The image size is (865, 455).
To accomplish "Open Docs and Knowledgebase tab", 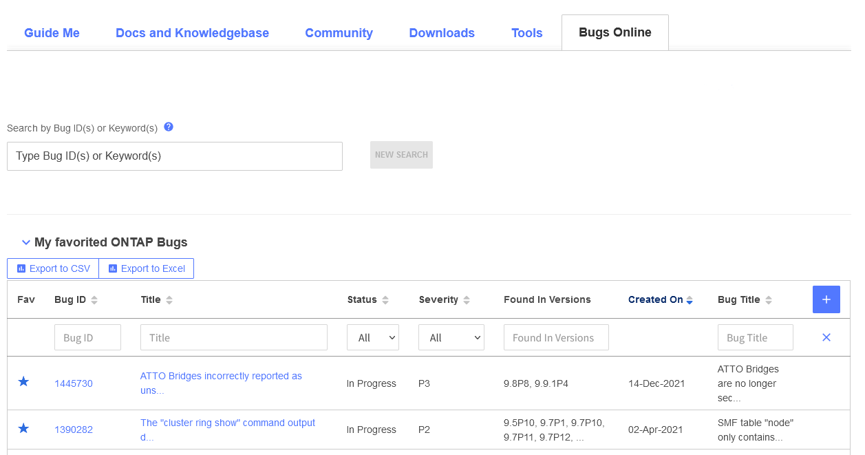I will [x=192, y=33].
